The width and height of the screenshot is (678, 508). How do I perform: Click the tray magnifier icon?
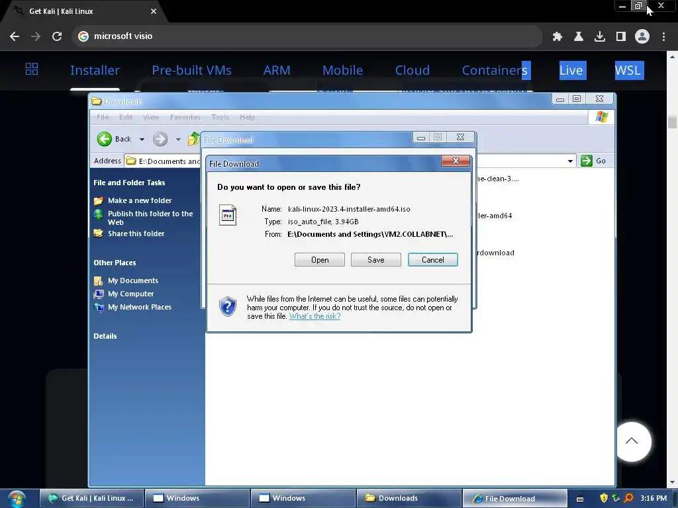tap(629, 498)
